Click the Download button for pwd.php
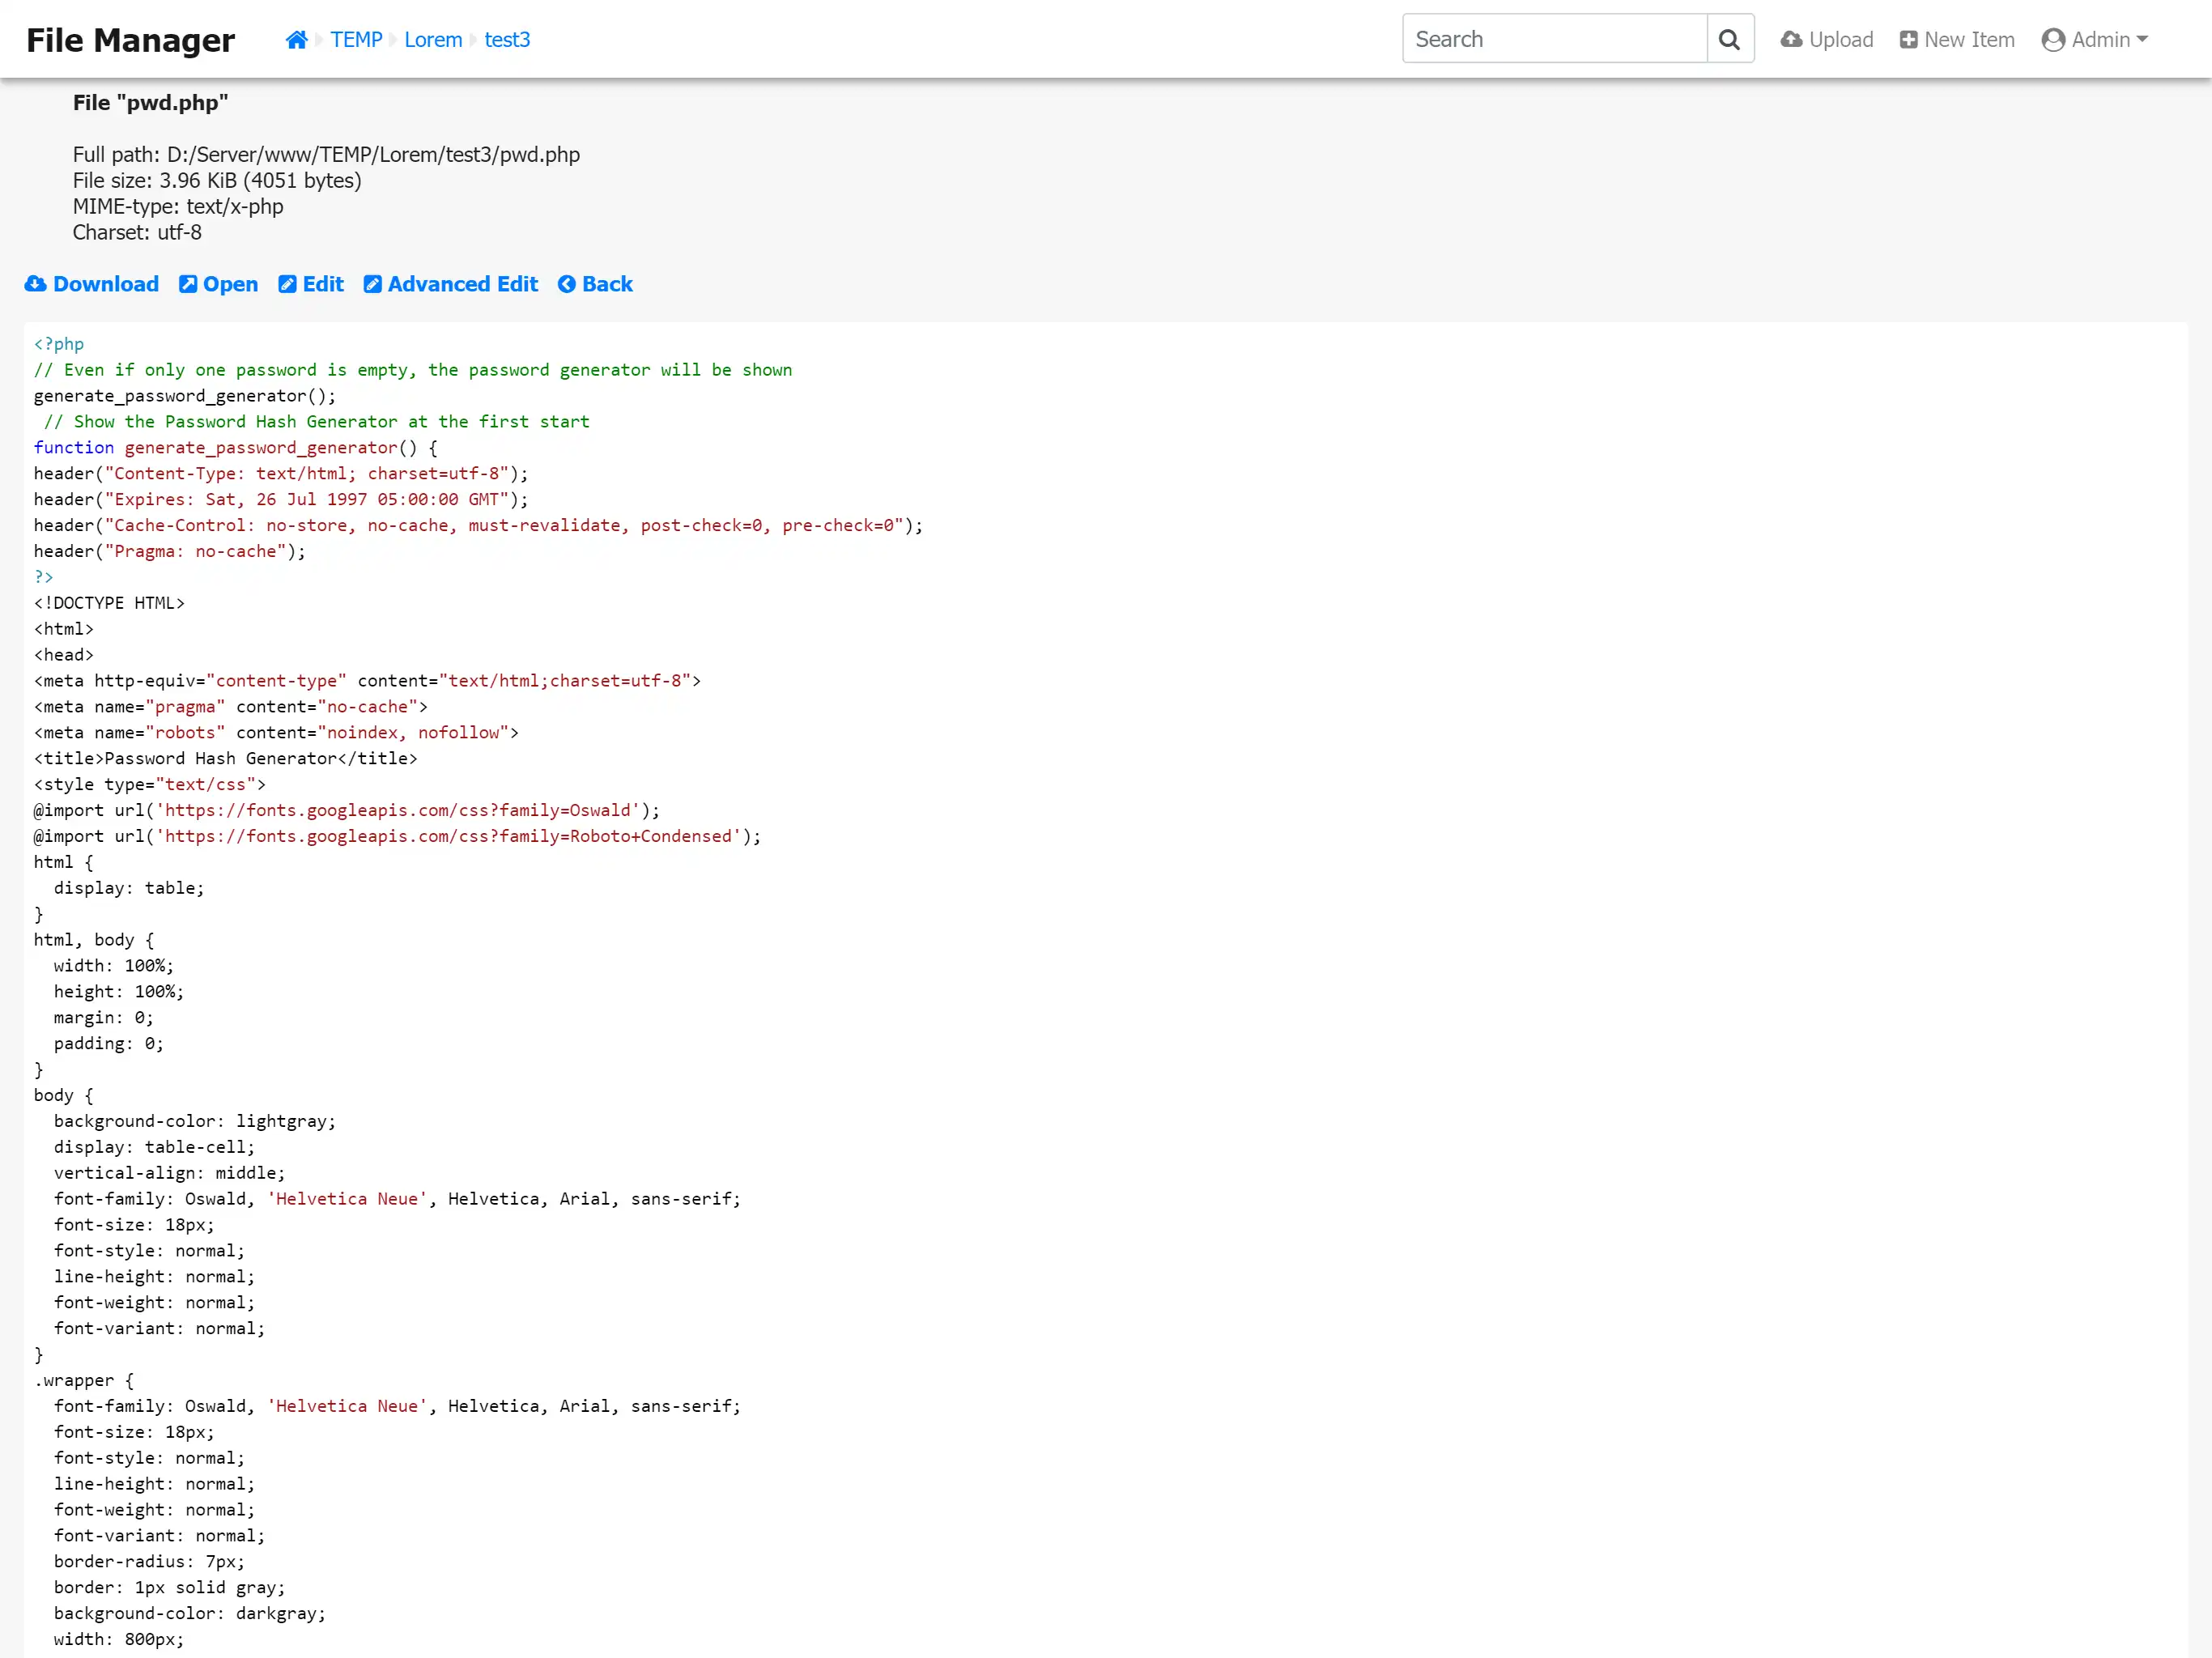Screen dimensions: 2212x1658 click(x=91, y=284)
